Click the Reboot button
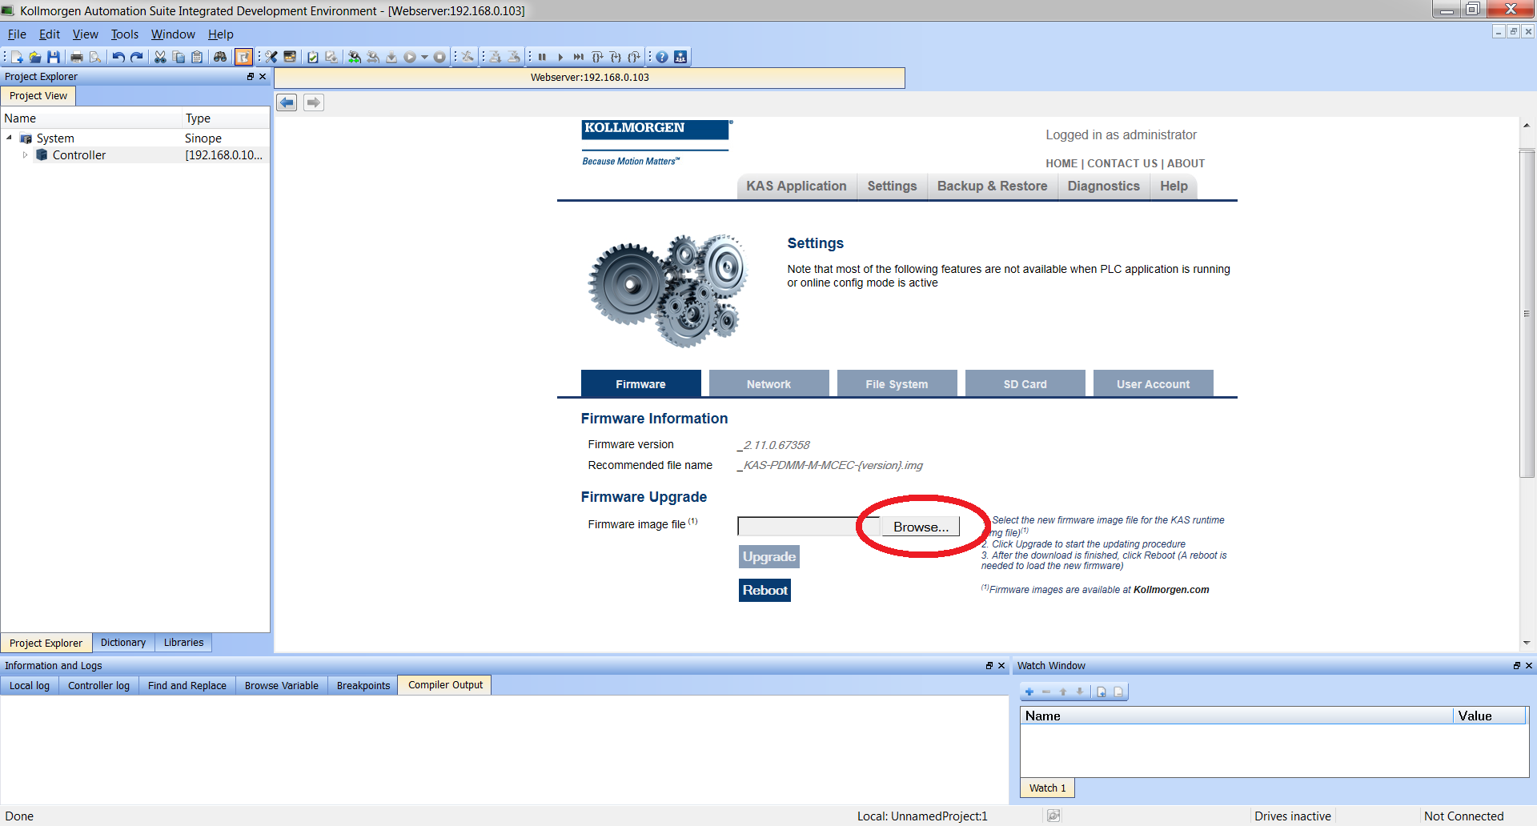This screenshot has height=826, width=1537. 764,590
